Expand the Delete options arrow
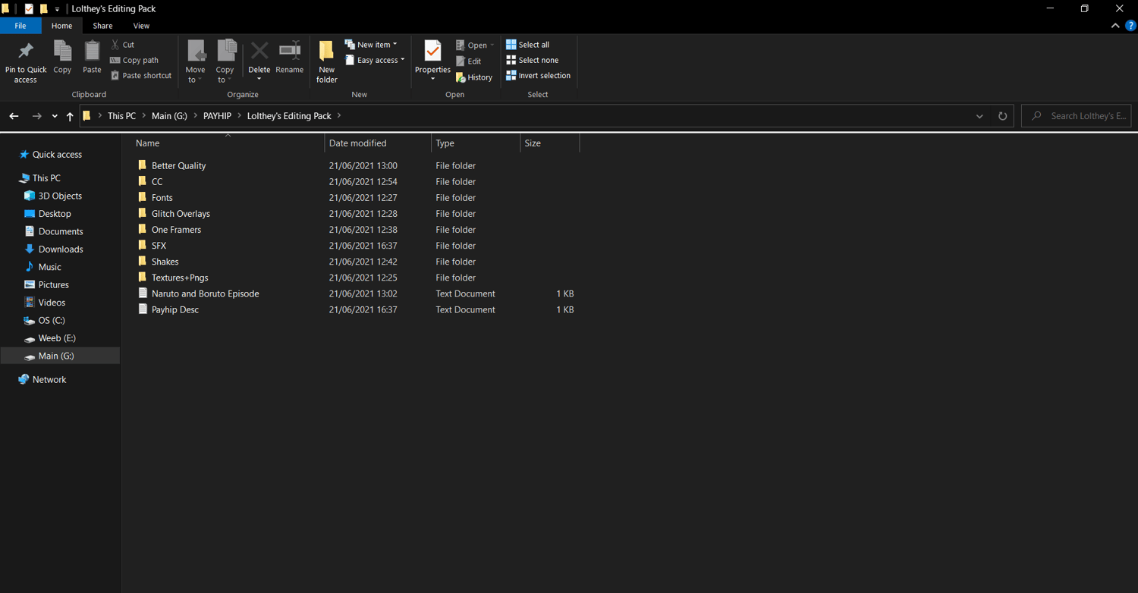 click(x=259, y=79)
